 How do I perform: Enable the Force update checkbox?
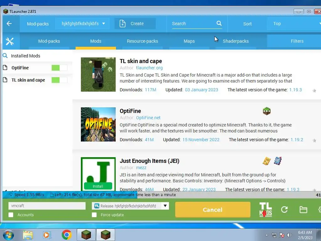click(x=94, y=215)
